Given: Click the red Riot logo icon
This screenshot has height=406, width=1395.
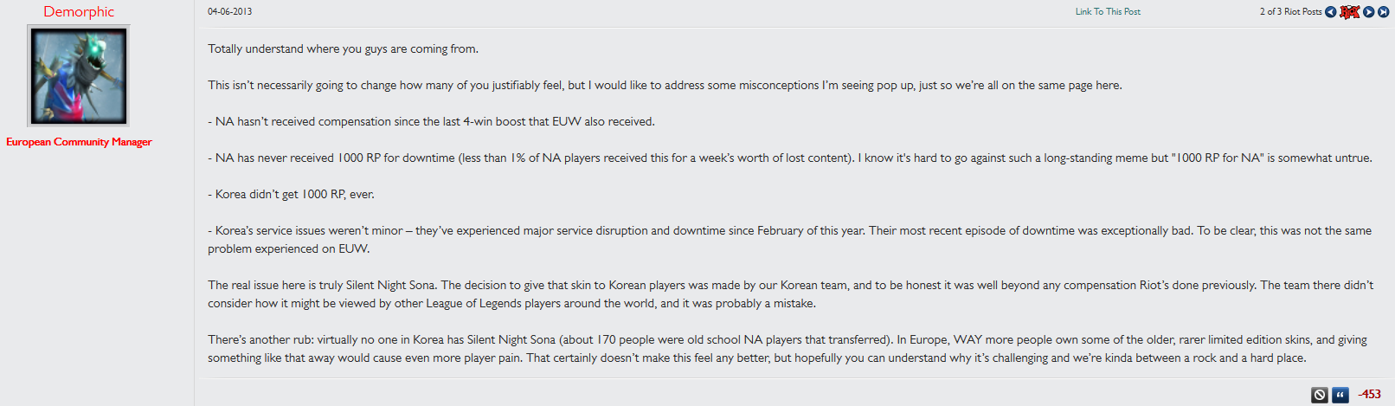Looking at the screenshot, I should 1350,11.
